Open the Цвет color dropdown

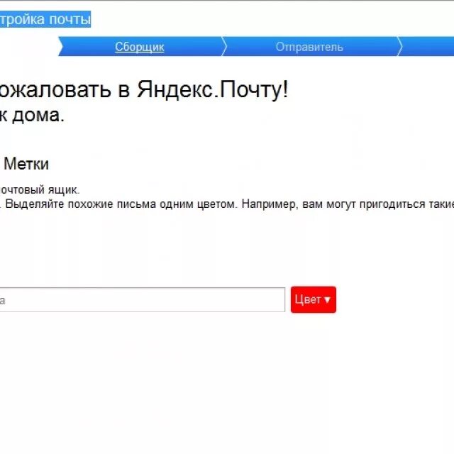tap(314, 299)
